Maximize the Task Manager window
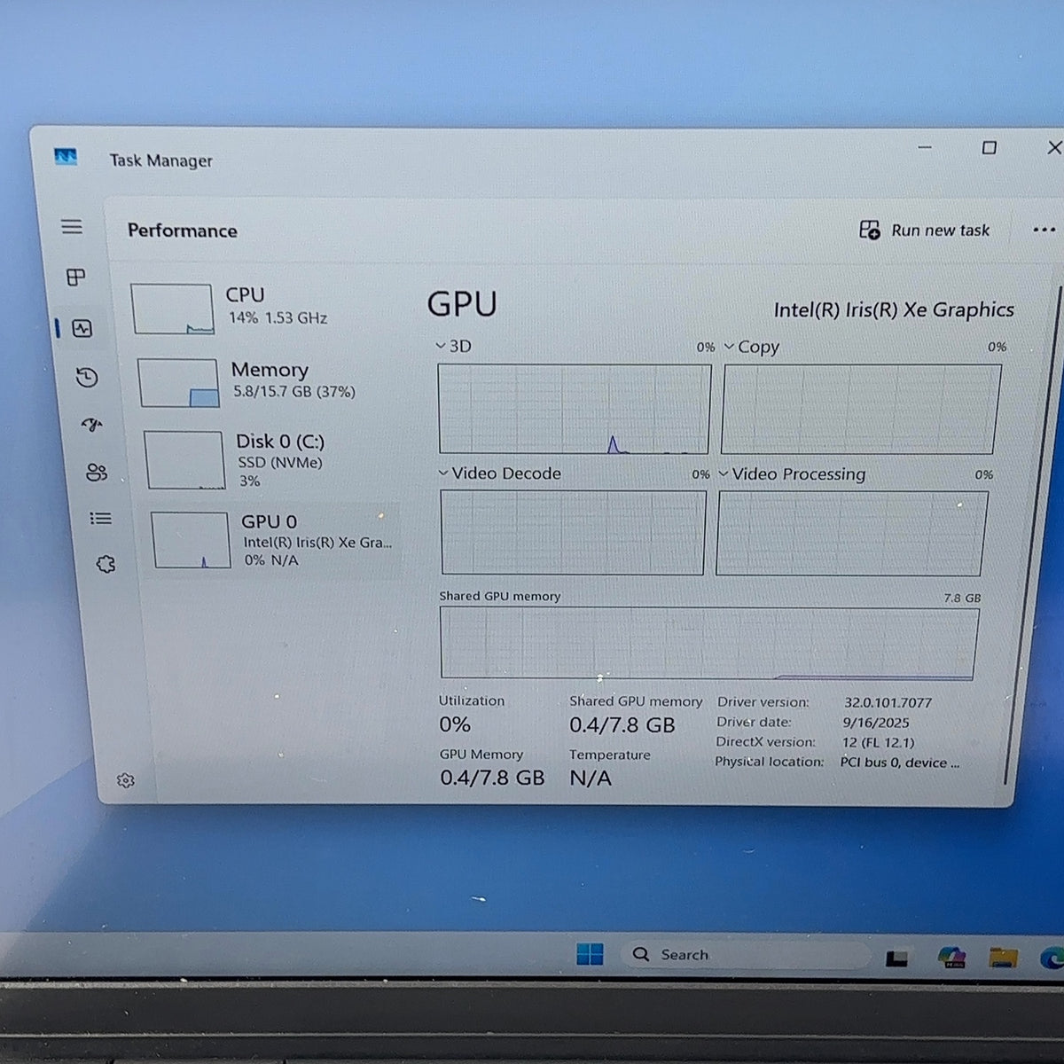 coord(990,147)
